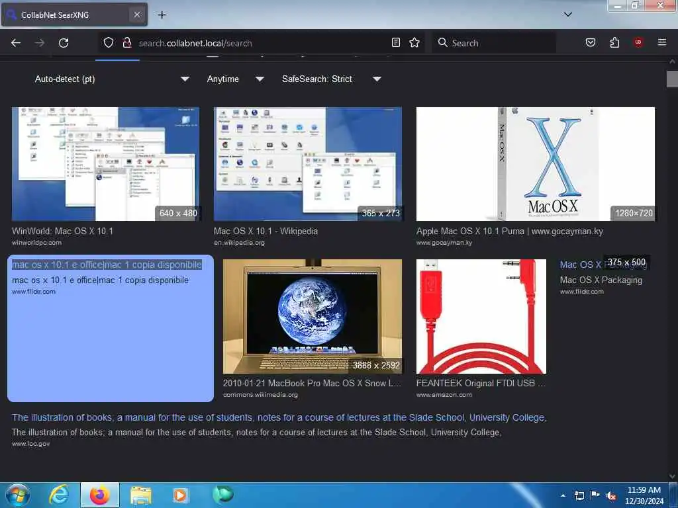Screen dimensions: 678x508
Task: Click the 'commons.wikimedia.org' source text
Action: click(260, 395)
